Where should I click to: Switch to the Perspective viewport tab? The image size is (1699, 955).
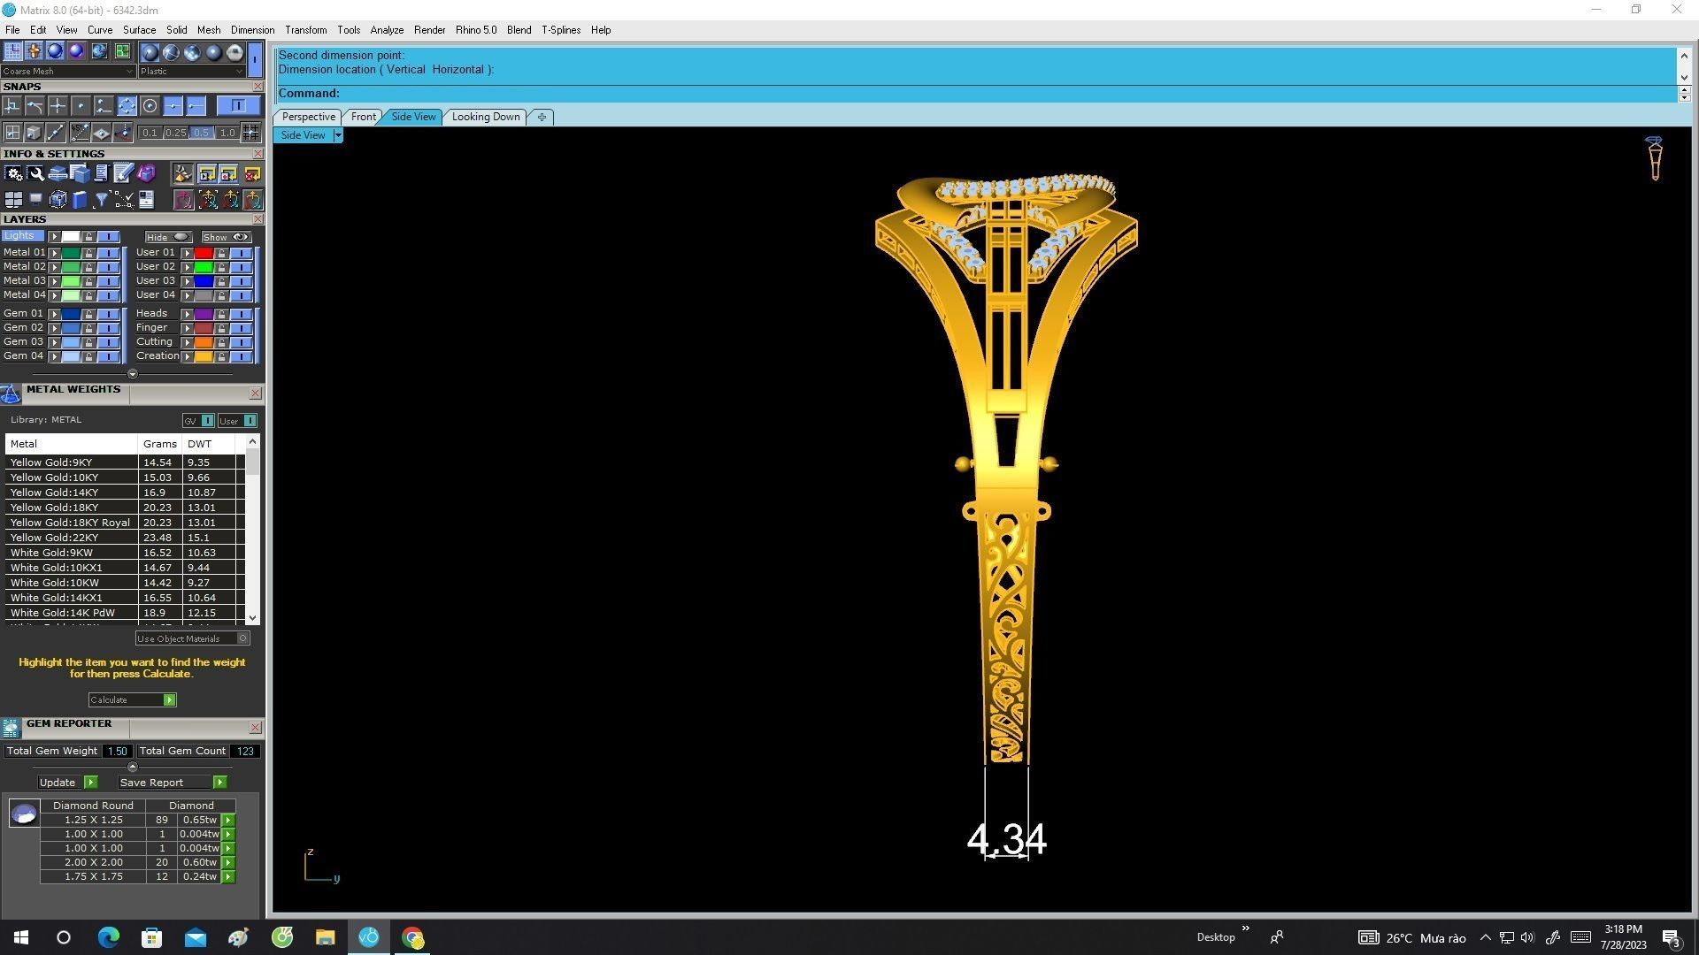point(308,117)
